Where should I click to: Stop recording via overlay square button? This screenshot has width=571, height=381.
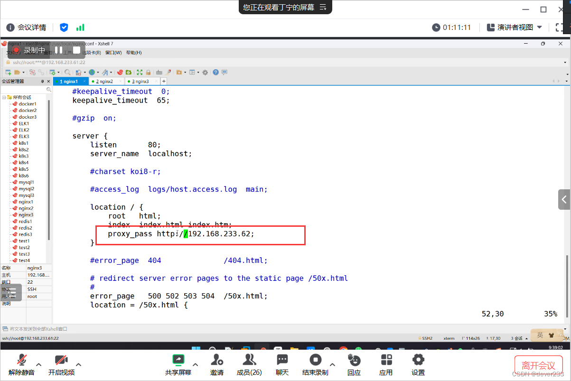(x=76, y=50)
